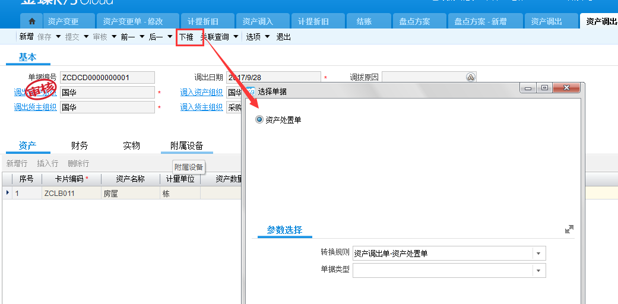Viewport: 618px width, 304px height.
Task: Close the 选择单据 dialog
Action: click(566, 88)
